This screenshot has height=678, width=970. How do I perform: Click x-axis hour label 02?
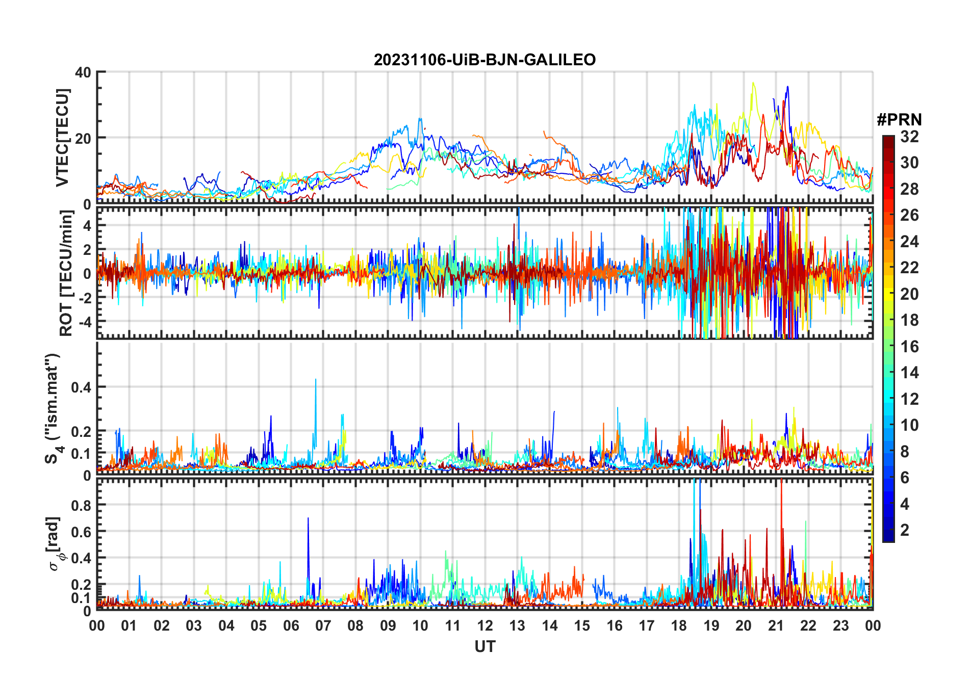162,626
